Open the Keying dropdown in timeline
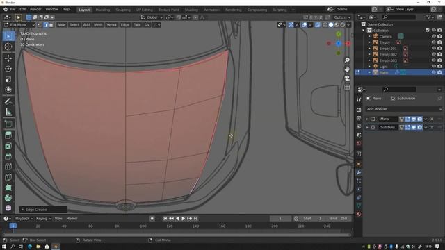The height and width of the screenshot is (250, 445). (x=43, y=219)
